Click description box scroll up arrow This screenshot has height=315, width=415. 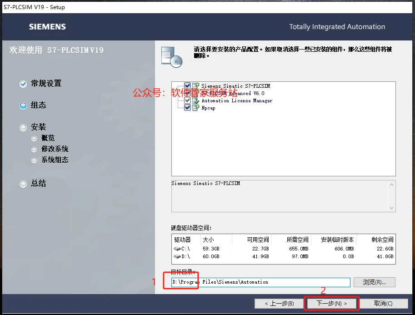pos(391,185)
